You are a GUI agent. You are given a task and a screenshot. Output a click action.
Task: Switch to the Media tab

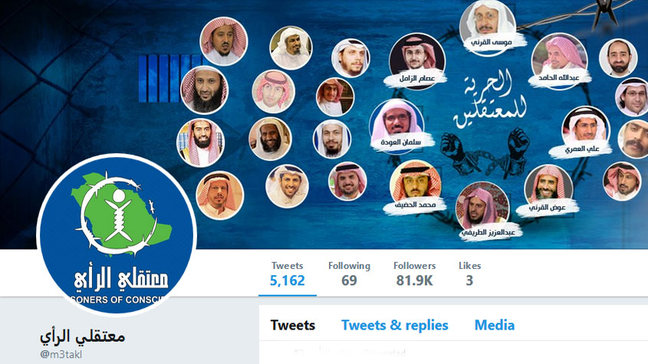click(x=495, y=325)
